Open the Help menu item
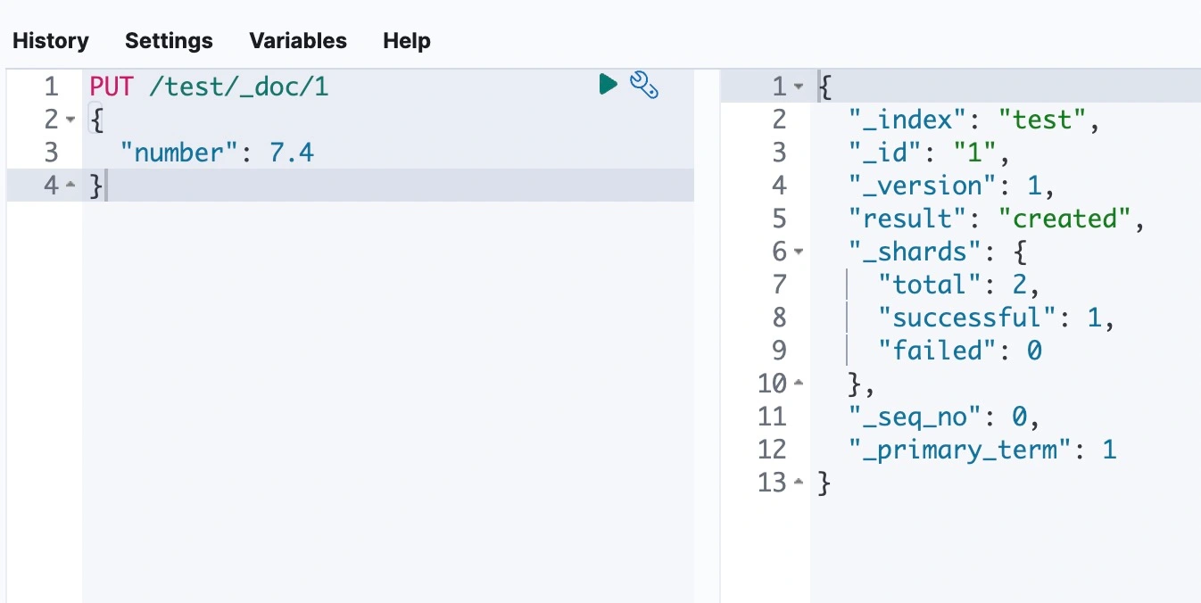This screenshot has height=603, width=1201. (407, 41)
